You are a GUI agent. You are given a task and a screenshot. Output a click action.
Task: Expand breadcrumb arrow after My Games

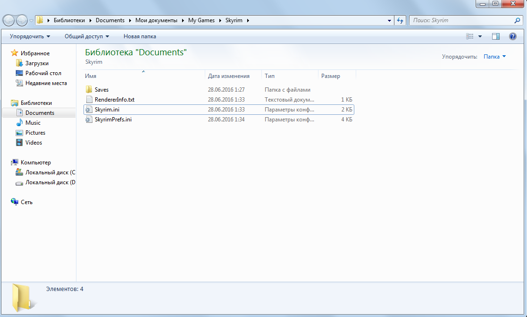[x=220, y=20]
